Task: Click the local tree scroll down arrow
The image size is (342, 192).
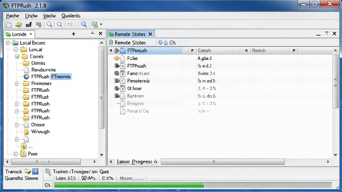Action: (x=102, y=155)
